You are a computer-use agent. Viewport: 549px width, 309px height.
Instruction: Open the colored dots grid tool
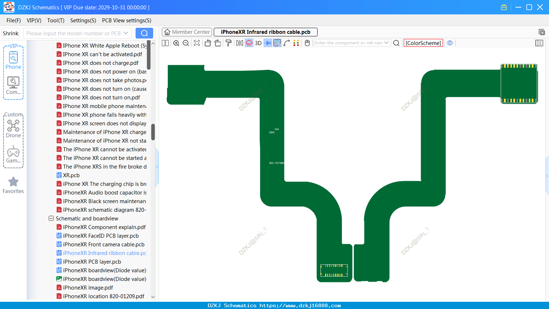[296, 43]
